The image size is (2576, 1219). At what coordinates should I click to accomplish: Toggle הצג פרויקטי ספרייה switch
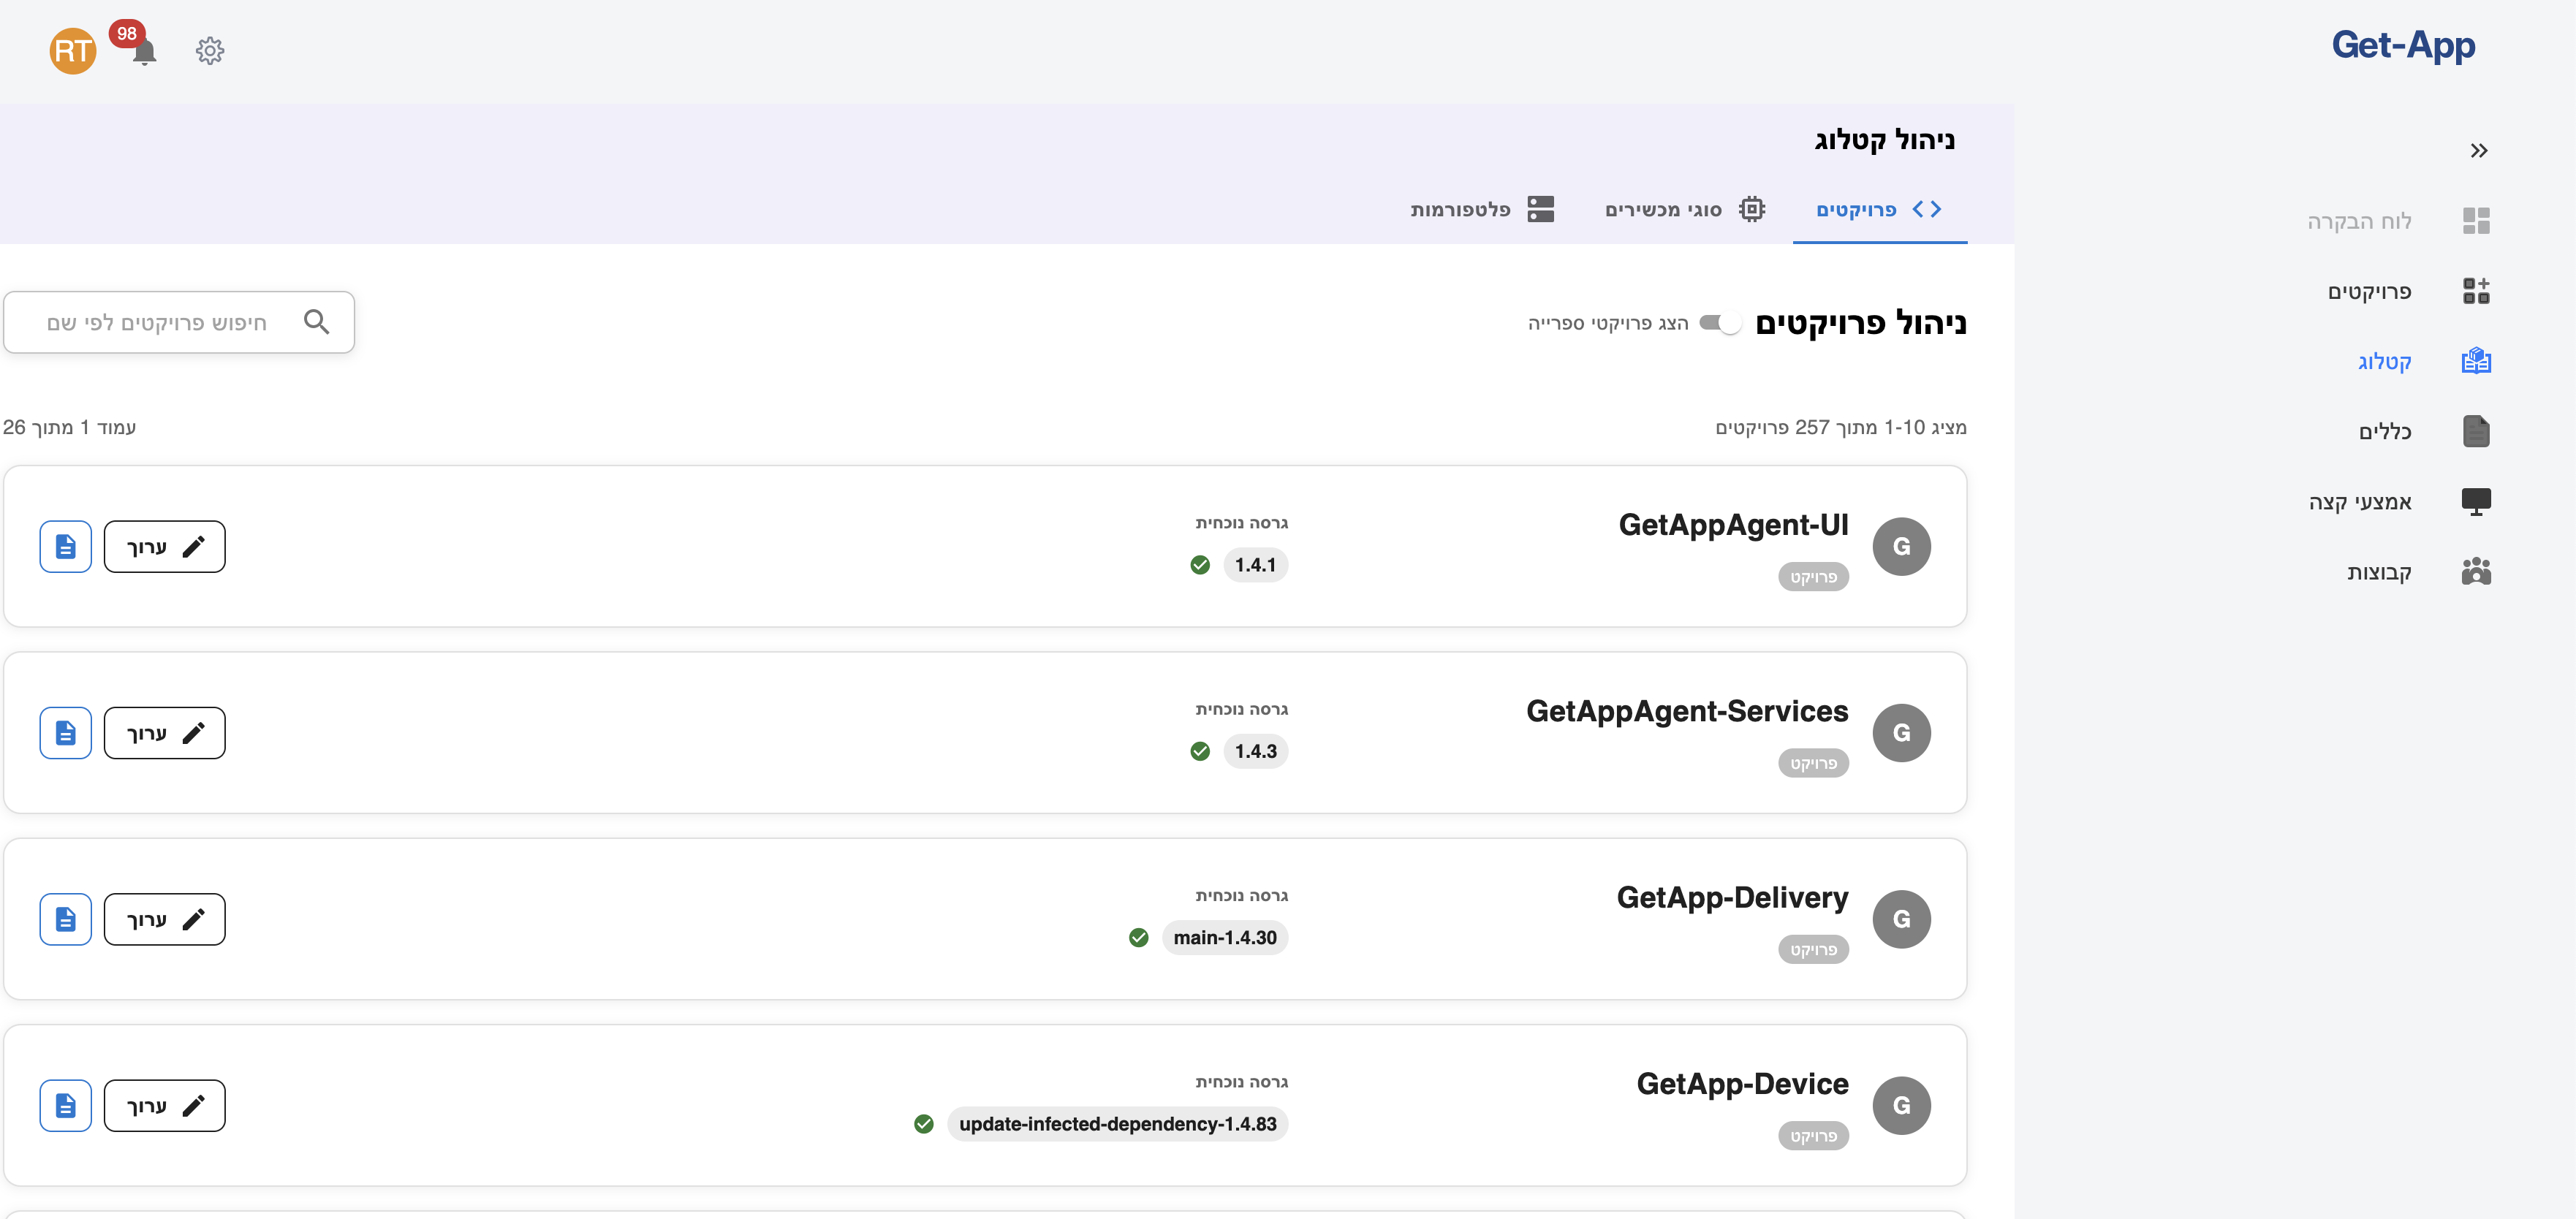coord(1720,323)
